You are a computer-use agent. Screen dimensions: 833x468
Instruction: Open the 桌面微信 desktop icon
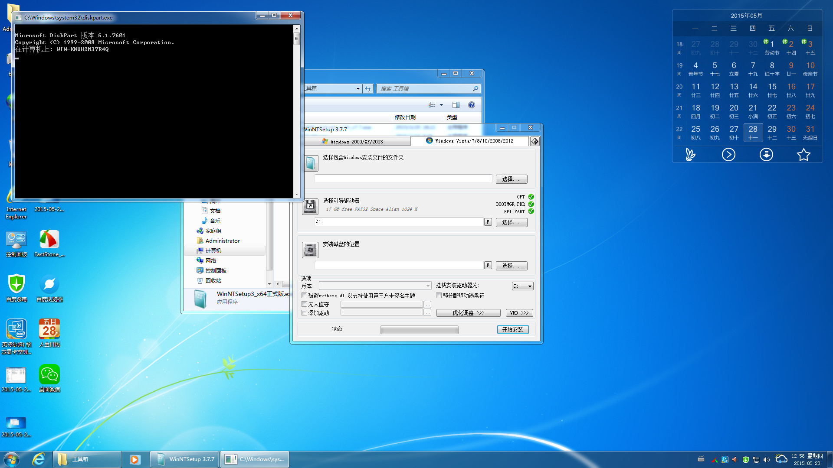49,378
